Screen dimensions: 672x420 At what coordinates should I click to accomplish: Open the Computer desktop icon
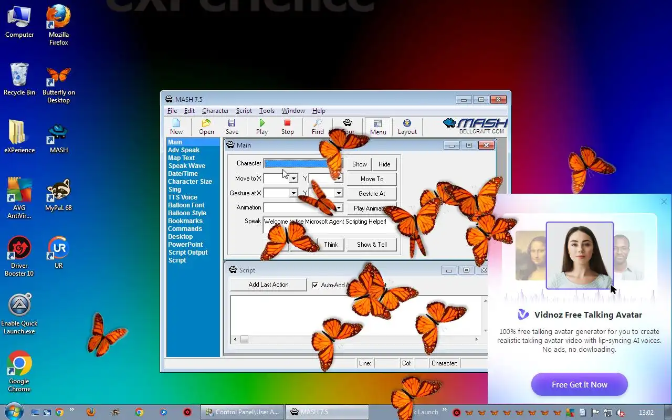pos(19,22)
